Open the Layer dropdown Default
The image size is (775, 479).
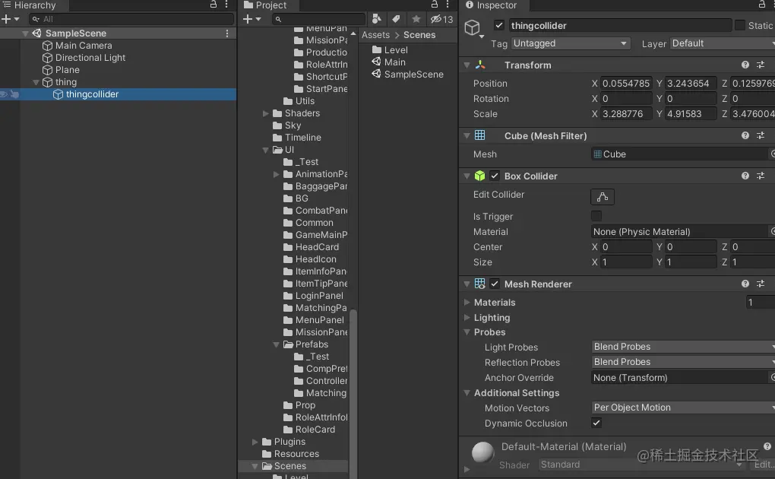722,43
